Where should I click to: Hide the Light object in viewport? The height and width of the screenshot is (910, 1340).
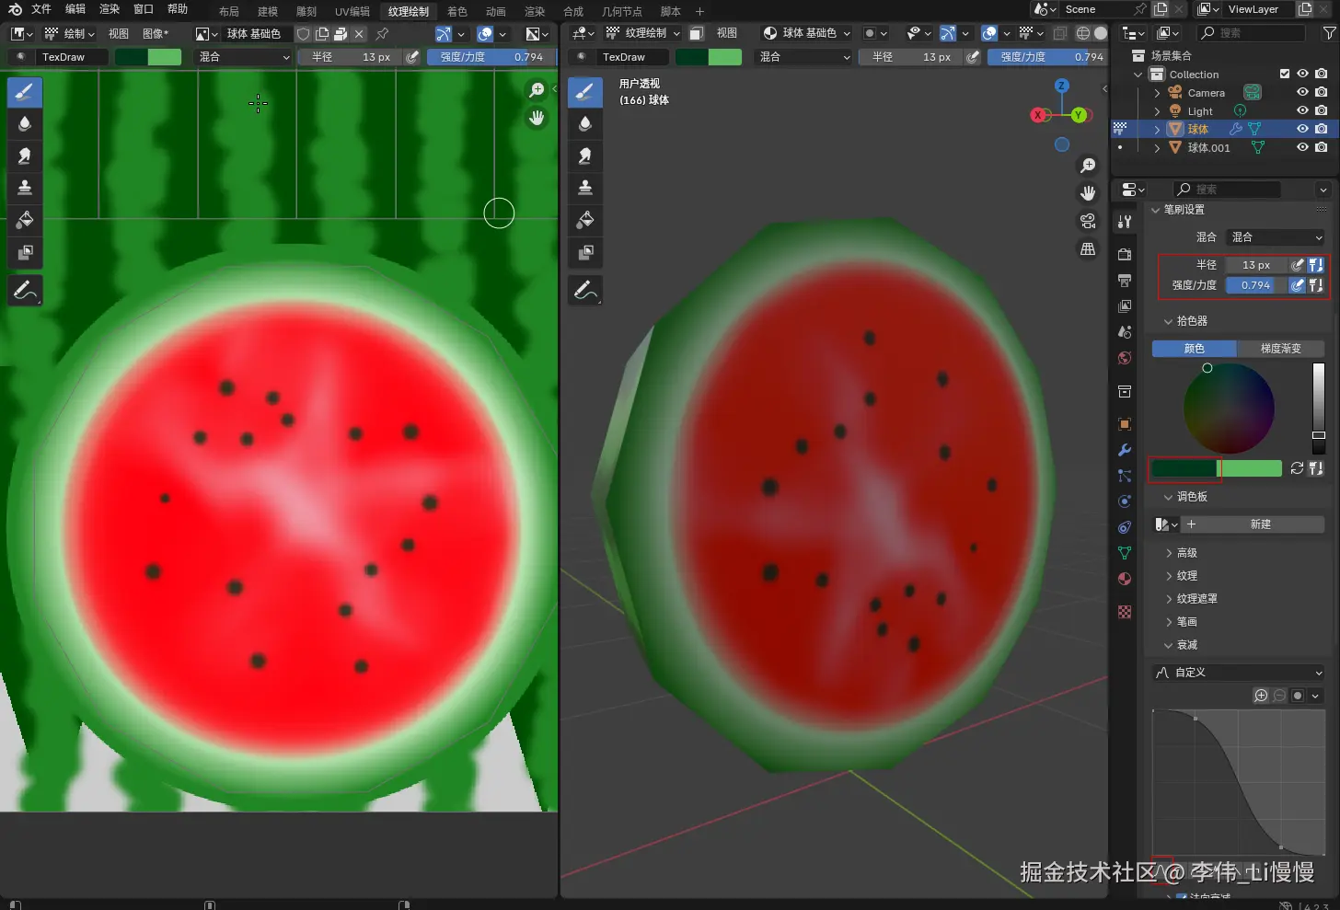(1302, 110)
